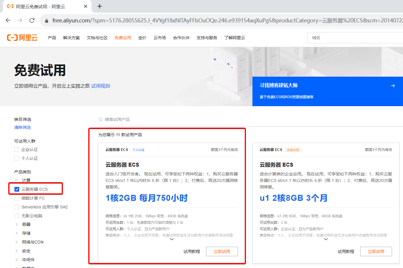
Task: Click the 企业认证 tag on second card
Action: tap(293, 150)
